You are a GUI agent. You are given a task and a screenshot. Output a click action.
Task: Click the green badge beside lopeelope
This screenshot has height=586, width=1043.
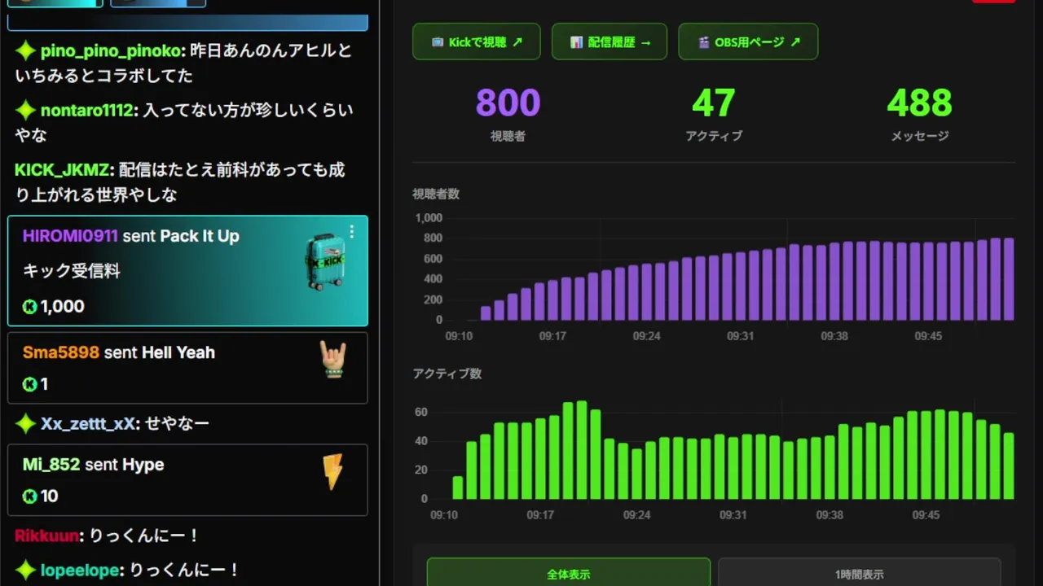(26, 571)
